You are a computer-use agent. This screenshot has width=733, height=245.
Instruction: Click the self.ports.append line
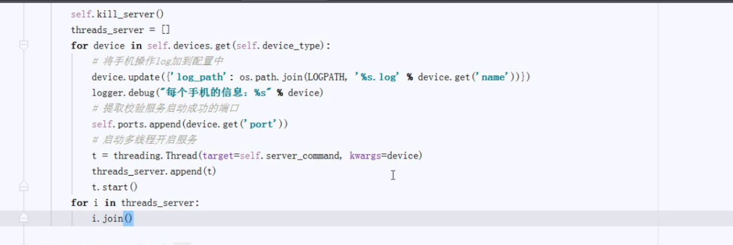tap(190, 124)
